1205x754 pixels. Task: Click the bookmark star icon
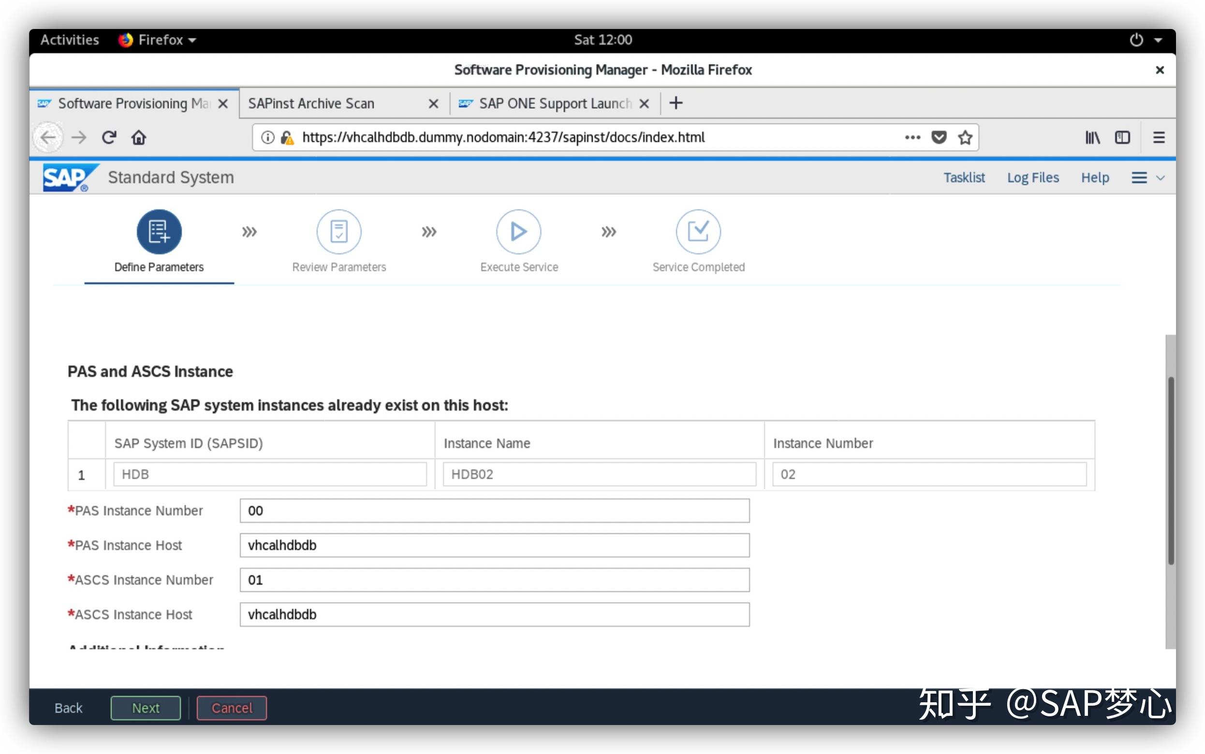[970, 137]
